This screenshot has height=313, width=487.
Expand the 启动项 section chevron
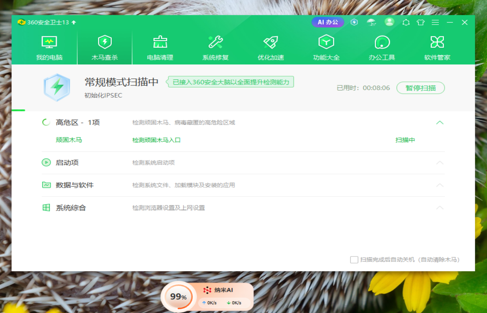[440, 162]
